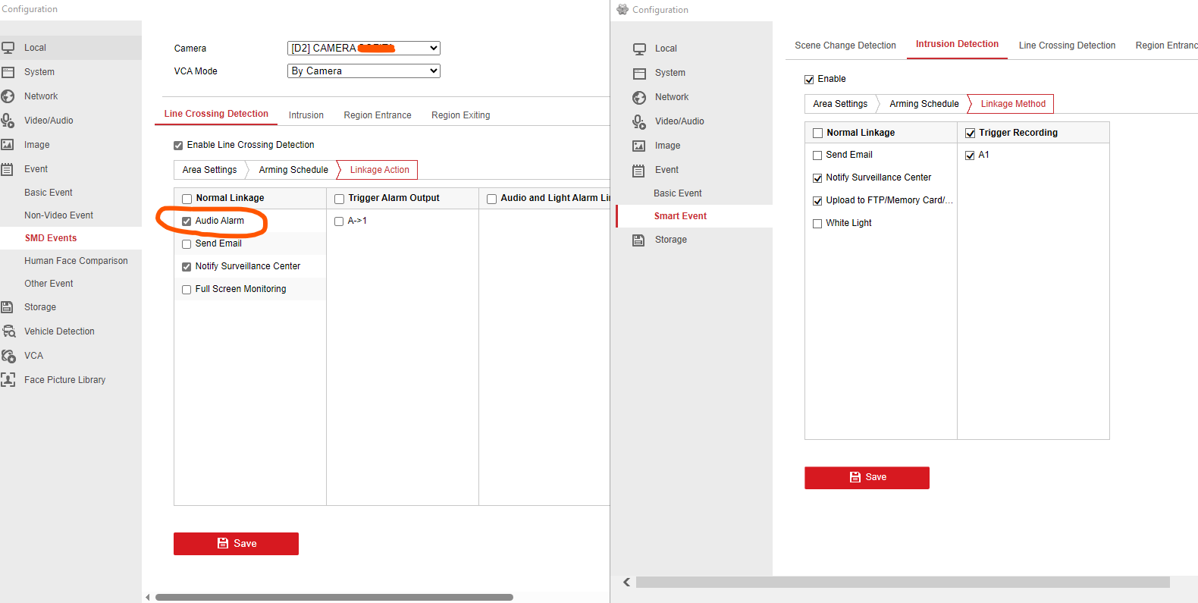Click the VCA icon in left sidebar
Image resolution: width=1198 pixels, height=603 pixels.
pyautogui.click(x=8, y=356)
